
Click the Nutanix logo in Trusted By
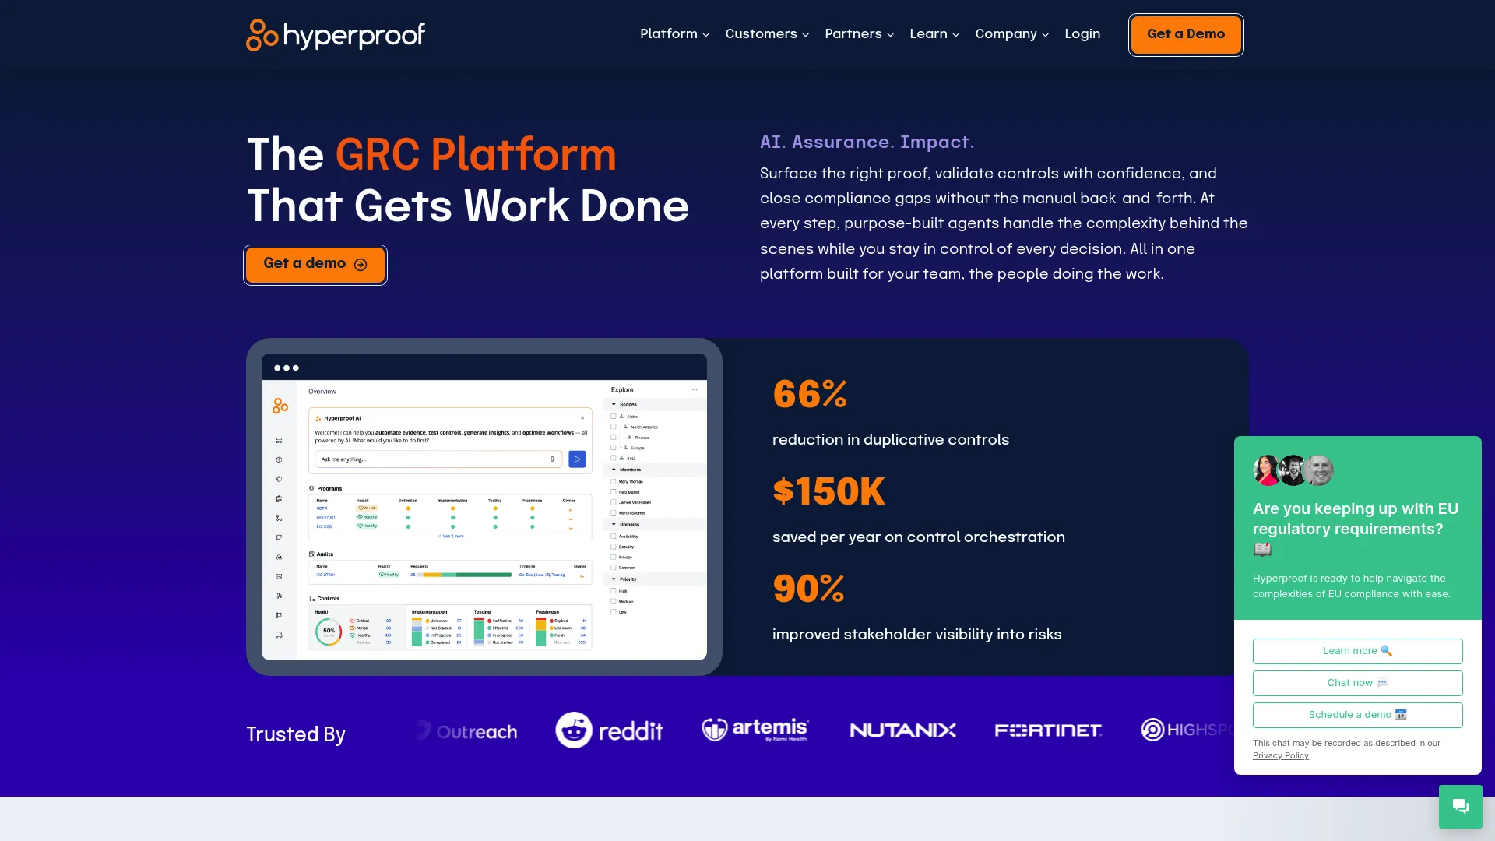click(x=902, y=730)
